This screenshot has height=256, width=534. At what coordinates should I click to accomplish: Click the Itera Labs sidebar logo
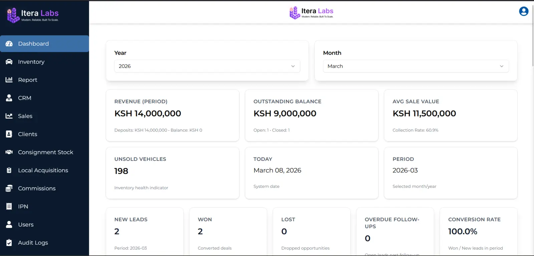[33, 15]
